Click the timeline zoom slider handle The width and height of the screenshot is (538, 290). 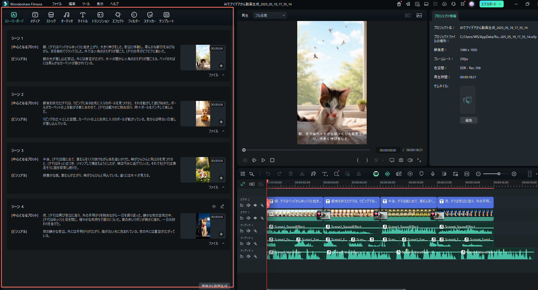[x=499, y=174]
